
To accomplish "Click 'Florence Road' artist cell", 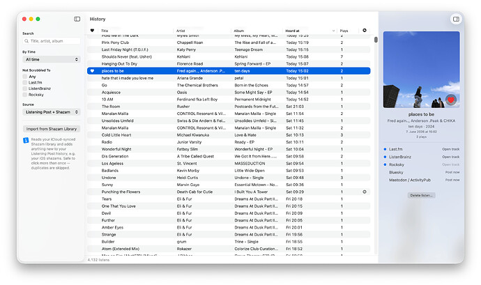I will (190, 64).
